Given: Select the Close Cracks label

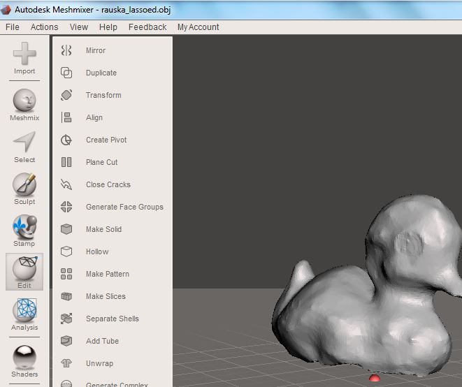Looking at the screenshot, I should click(108, 184).
